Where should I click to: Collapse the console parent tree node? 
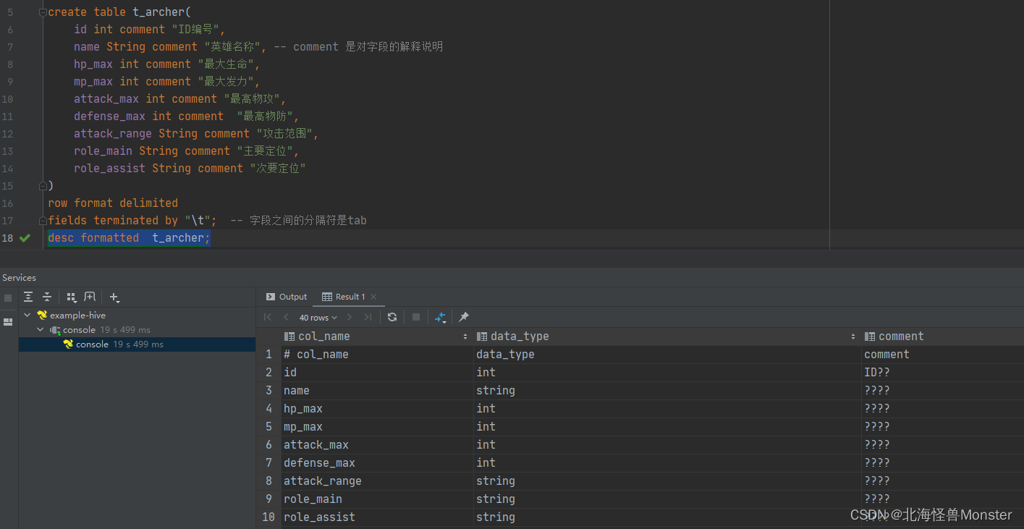[x=41, y=330]
